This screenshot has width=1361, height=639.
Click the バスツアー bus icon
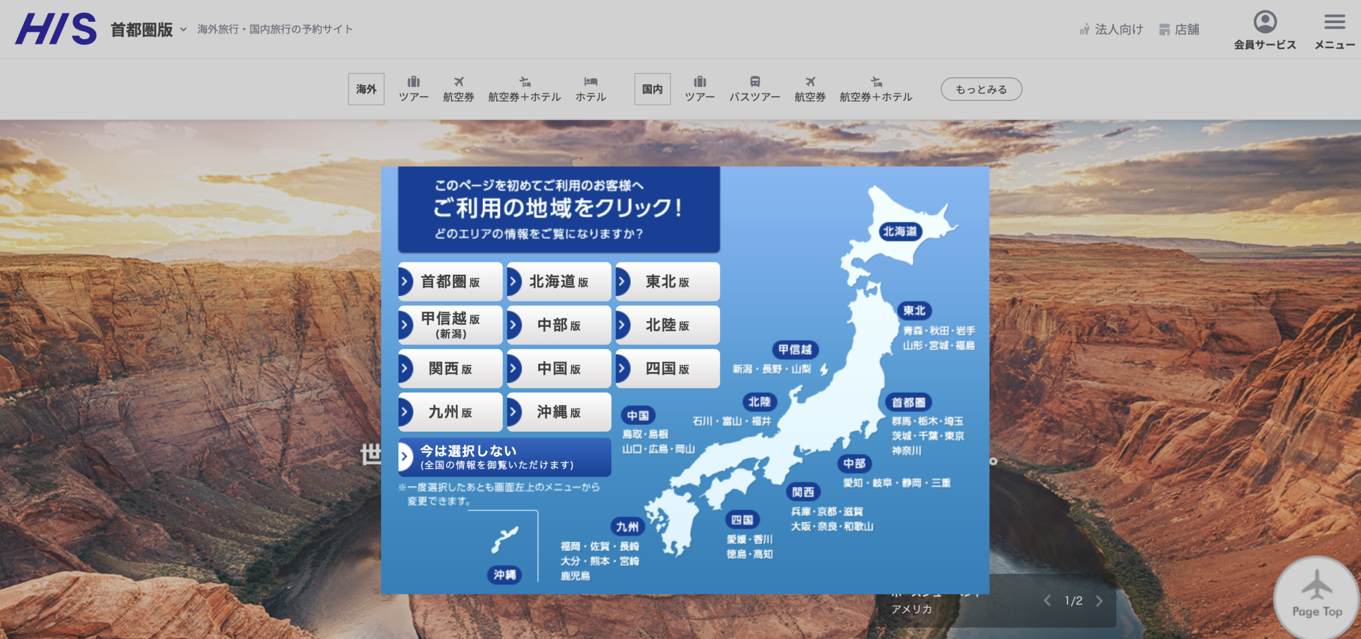[x=754, y=82]
